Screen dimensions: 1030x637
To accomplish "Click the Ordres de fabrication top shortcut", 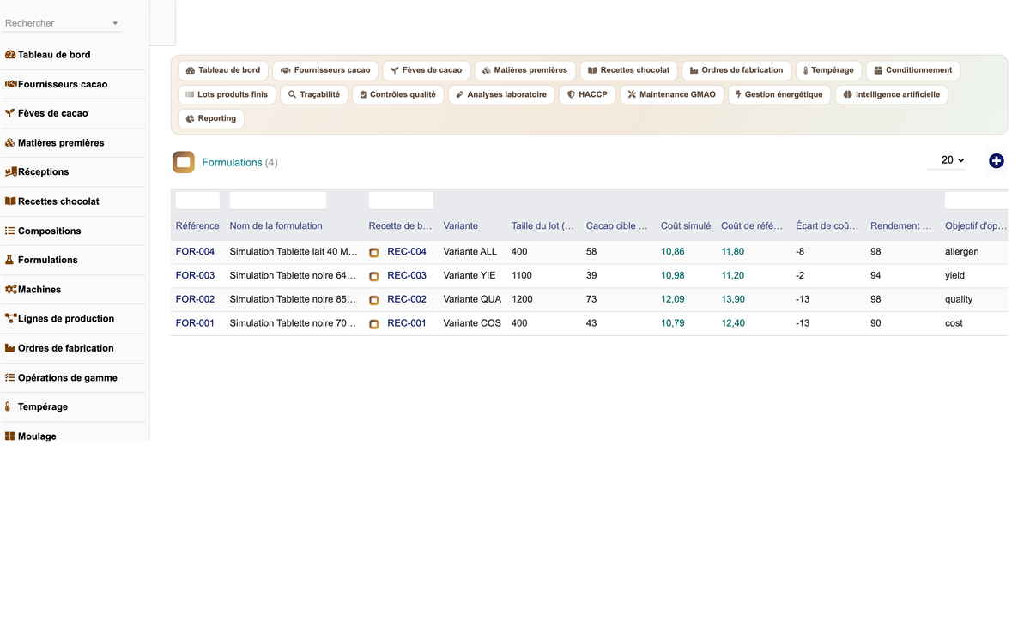I will point(737,70).
